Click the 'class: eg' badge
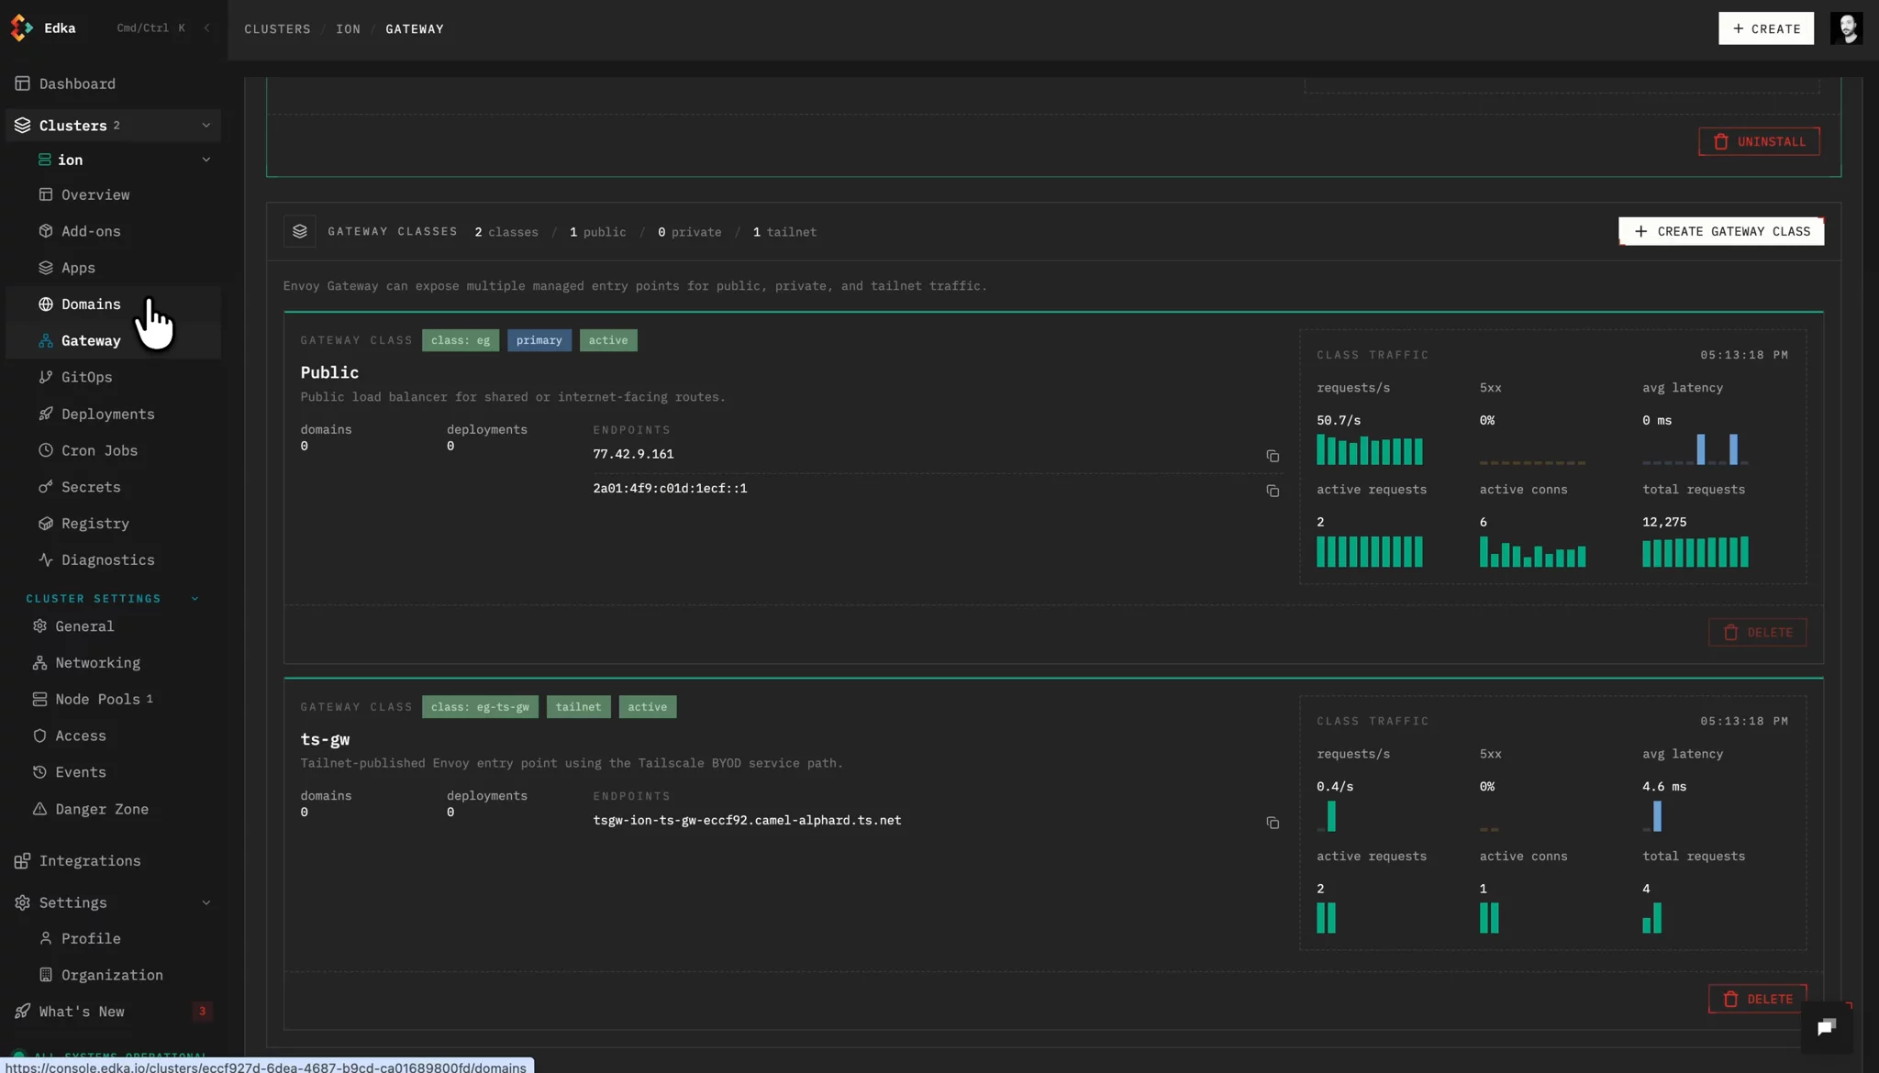 click(x=461, y=340)
